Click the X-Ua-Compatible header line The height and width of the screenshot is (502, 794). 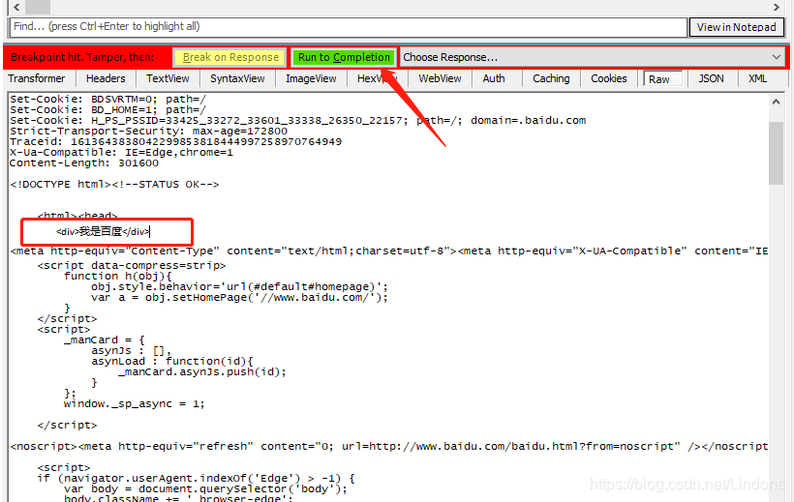122,152
